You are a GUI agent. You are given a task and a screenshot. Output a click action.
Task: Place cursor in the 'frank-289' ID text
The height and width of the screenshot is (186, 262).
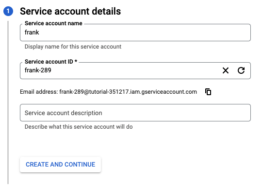pos(38,70)
